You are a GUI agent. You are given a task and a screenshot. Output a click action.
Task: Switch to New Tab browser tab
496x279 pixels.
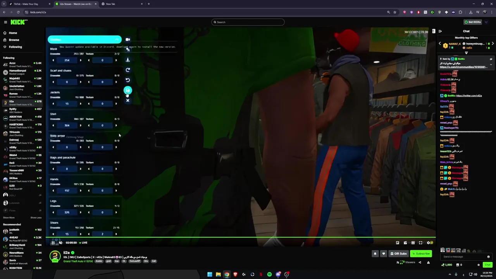click(121, 4)
